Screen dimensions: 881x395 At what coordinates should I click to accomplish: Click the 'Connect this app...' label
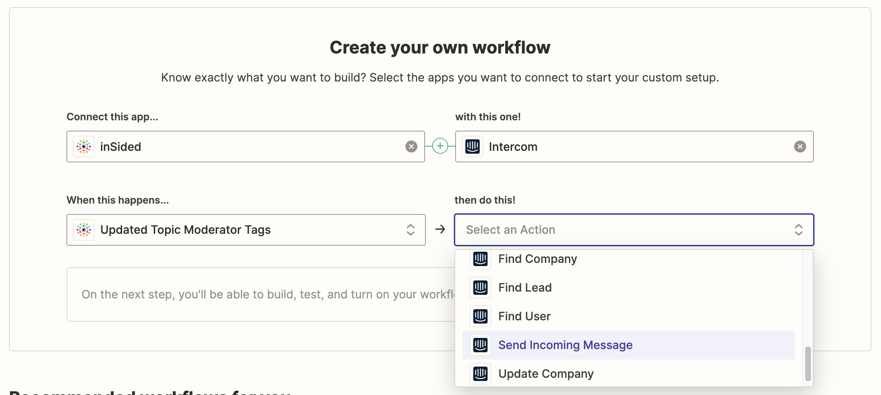(x=112, y=117)
